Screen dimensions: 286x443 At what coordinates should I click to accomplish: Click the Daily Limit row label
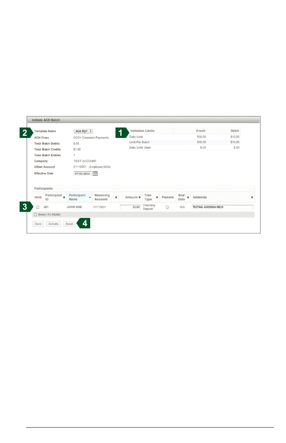coord(136,137)
